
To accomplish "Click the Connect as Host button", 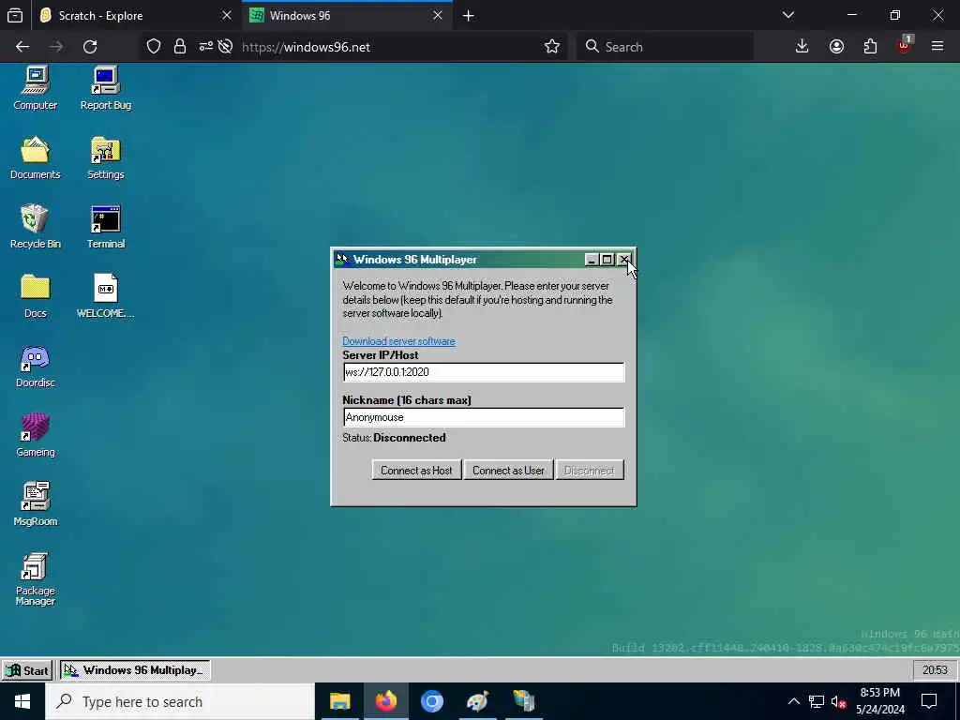I will click(x=416, y=471).
